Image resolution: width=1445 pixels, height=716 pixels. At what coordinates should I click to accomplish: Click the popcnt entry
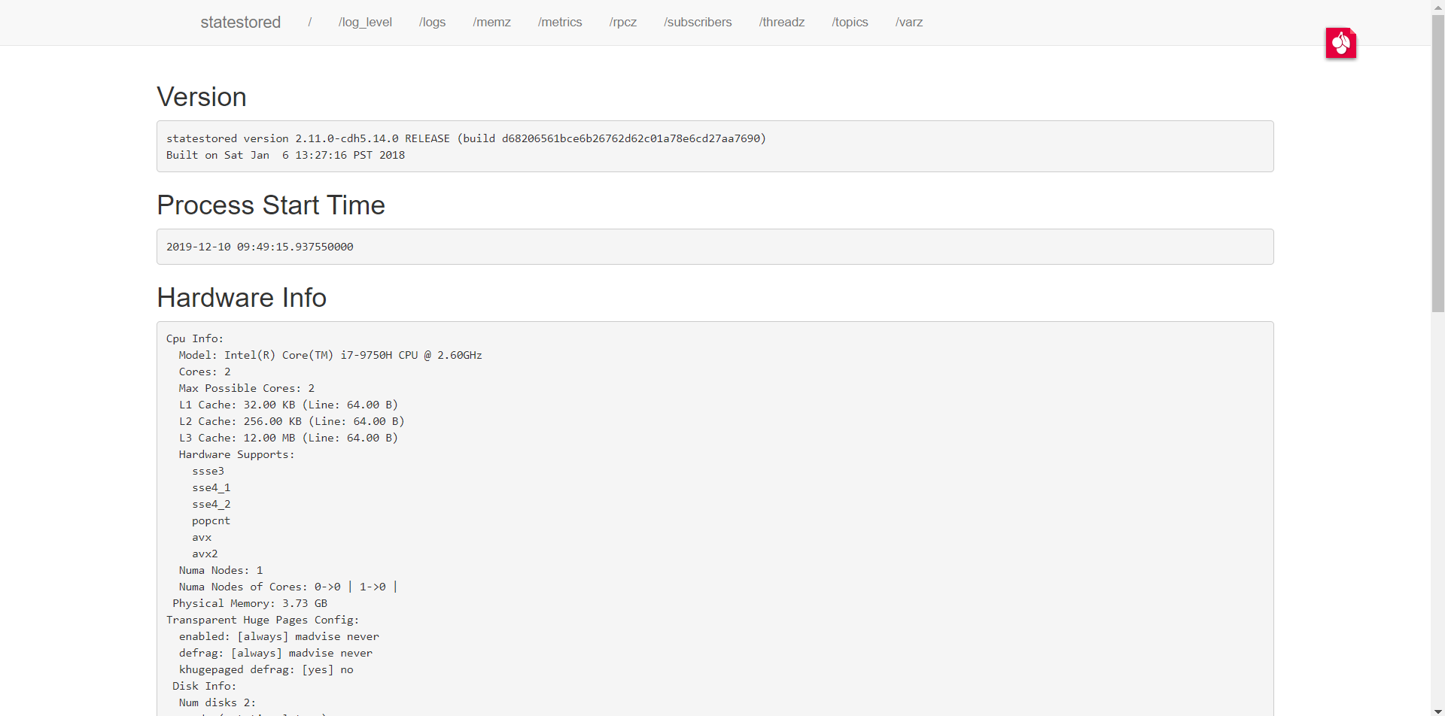(211, 520)
